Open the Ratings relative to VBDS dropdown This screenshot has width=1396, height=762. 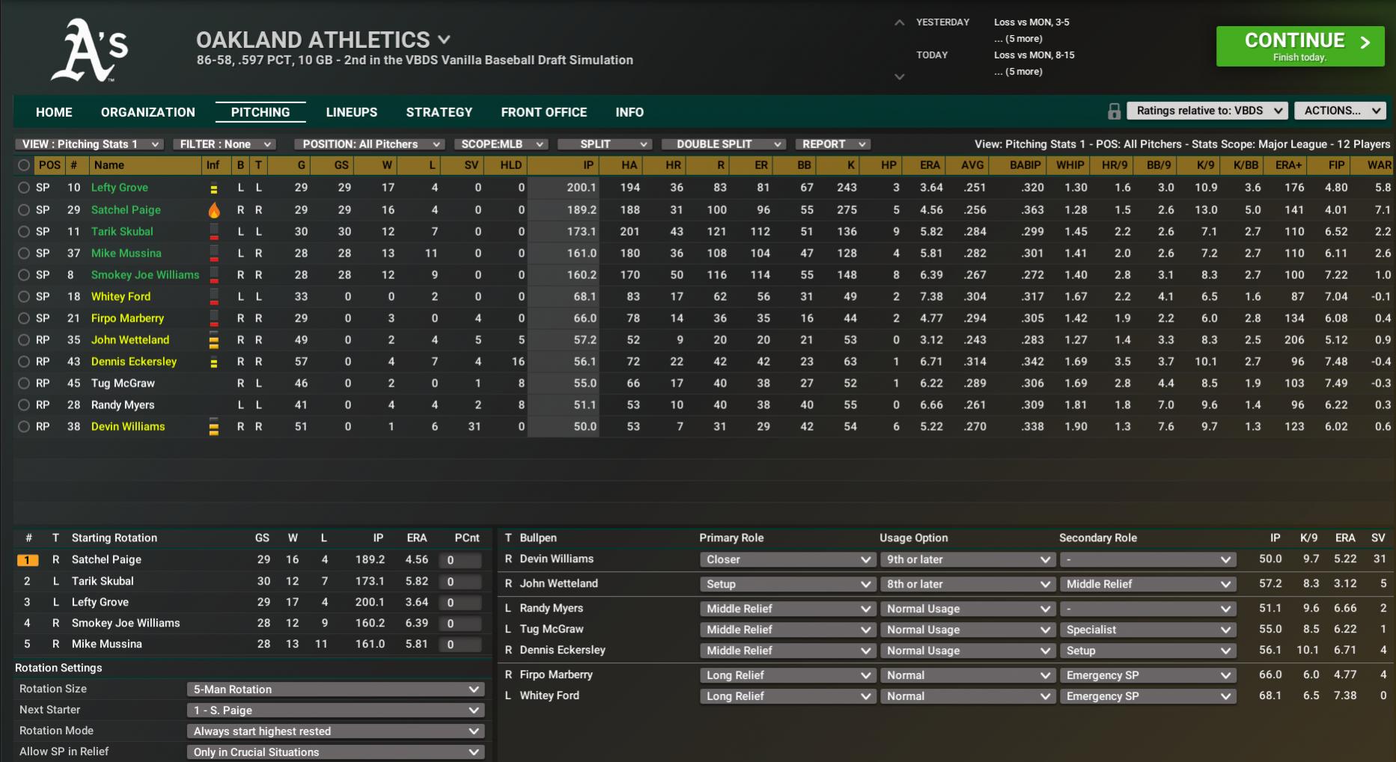tap(1207, 110)
